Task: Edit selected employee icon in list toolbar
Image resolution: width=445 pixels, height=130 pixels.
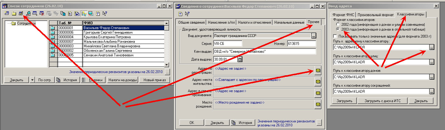Action: click(21, 13)
